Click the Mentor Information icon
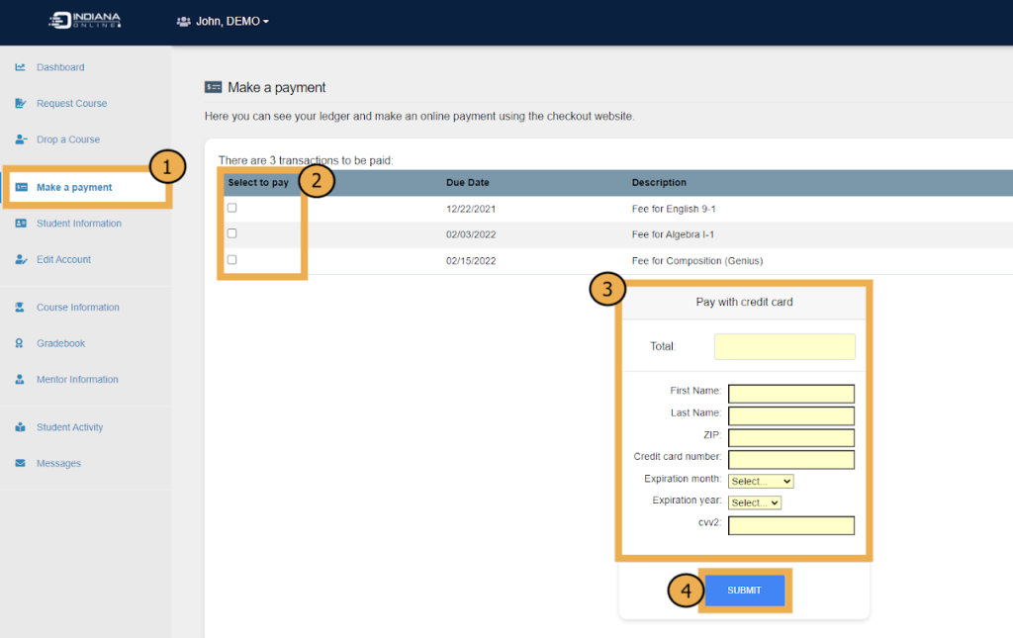1013x638 pixels. coord(20,380)
